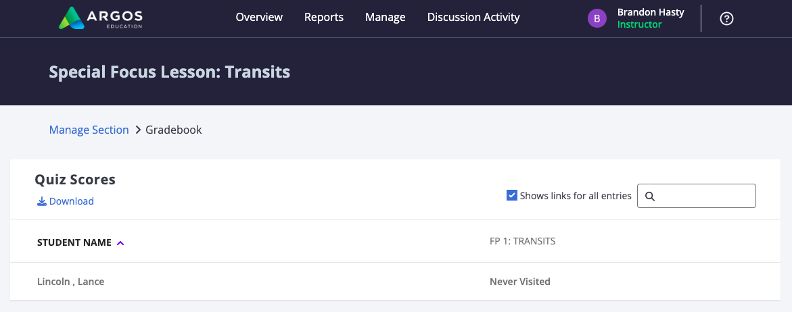This screenshot has height=312, width=792.
Task: Focus the gradebook search field
Action: point(696,196)
